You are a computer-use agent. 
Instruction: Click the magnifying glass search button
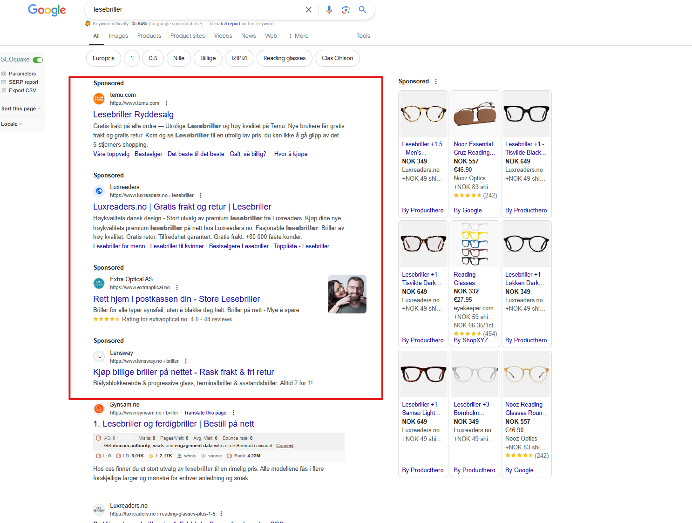pos(362,10)
